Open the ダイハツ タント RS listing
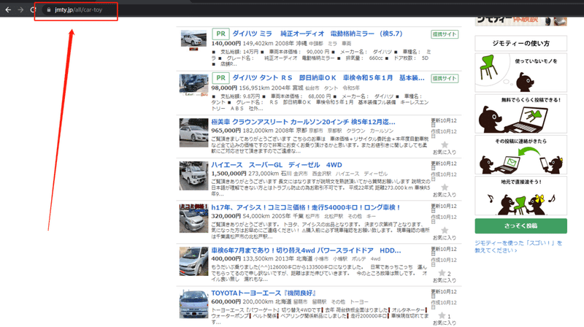The width and height of the screenshot is (584, 327). [x=328, y=78]
